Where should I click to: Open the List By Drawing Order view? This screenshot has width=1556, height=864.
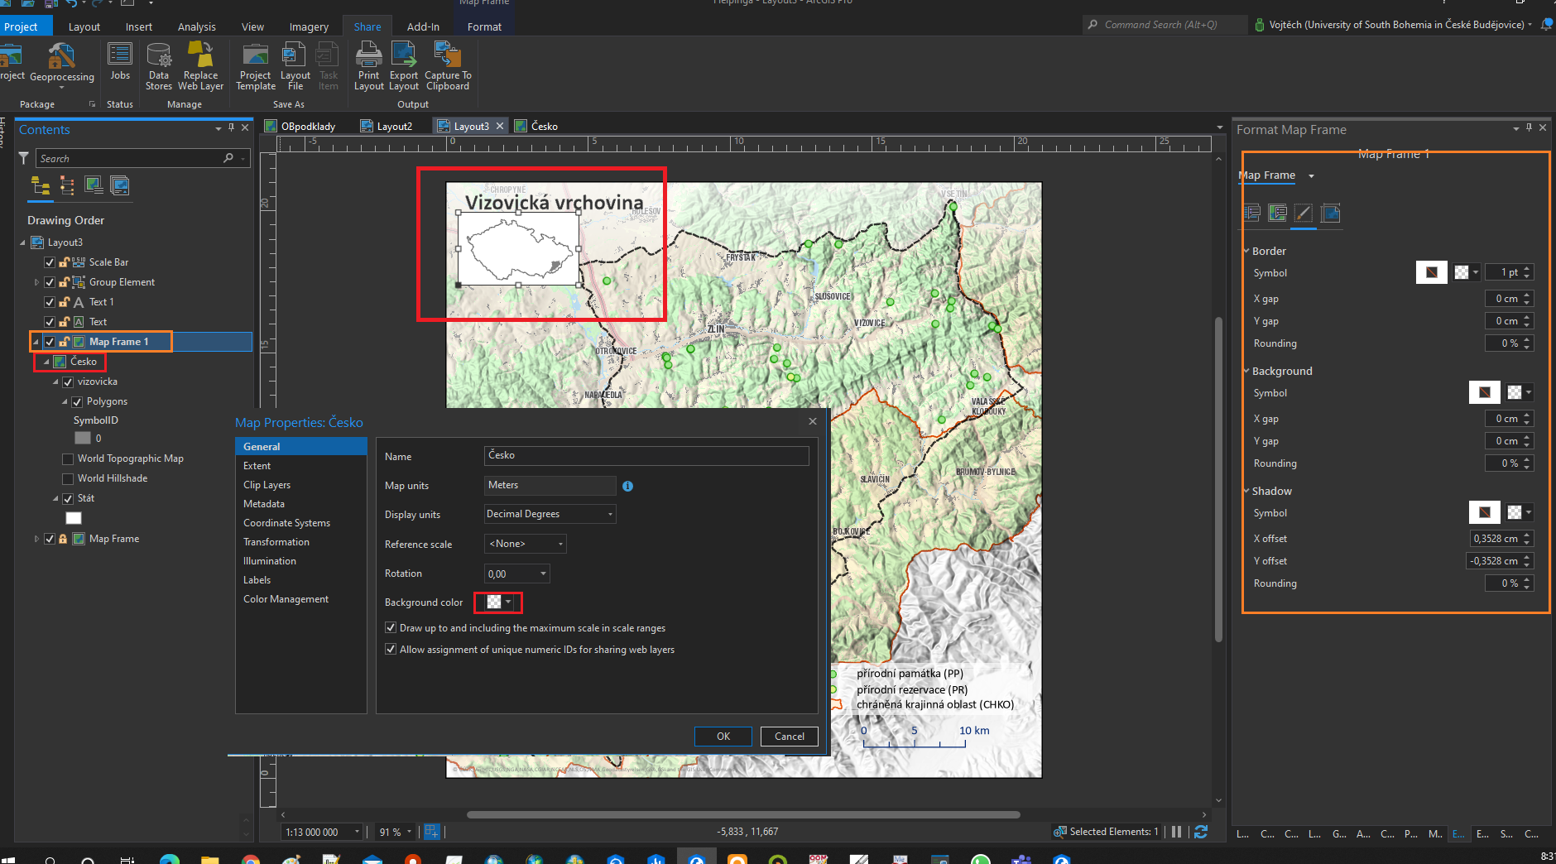(x=39, y=185)
